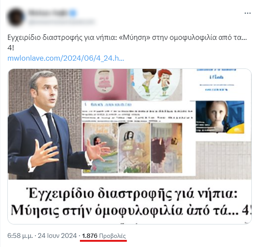Click the girl photo thumbnail in collage
Screen dimensions: 257x247
click(220, 117)
